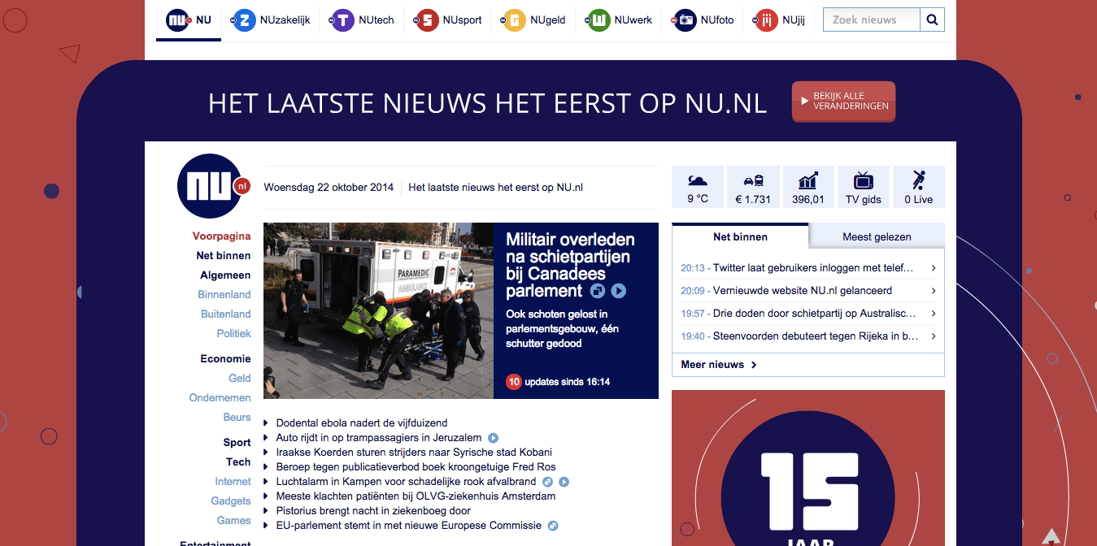
Task: Open the NUtech purple icon
Action: click(x=343, y=20)
